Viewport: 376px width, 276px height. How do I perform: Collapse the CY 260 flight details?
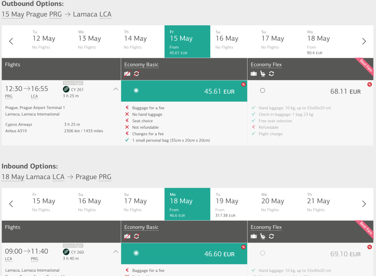coord(116,252)
